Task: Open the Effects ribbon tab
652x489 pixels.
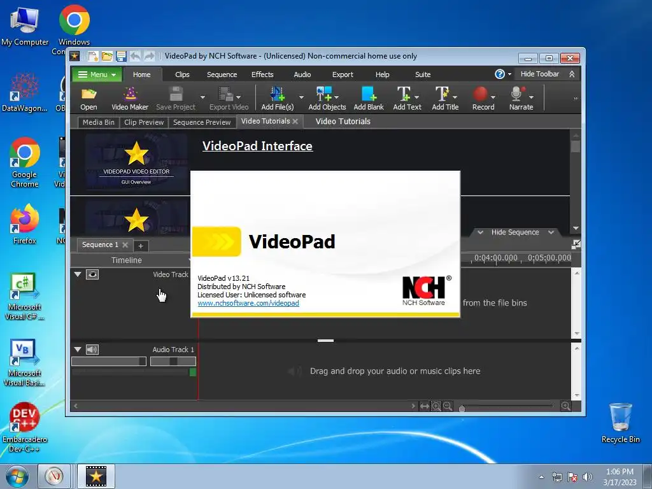Action: [x=262, y=74]
